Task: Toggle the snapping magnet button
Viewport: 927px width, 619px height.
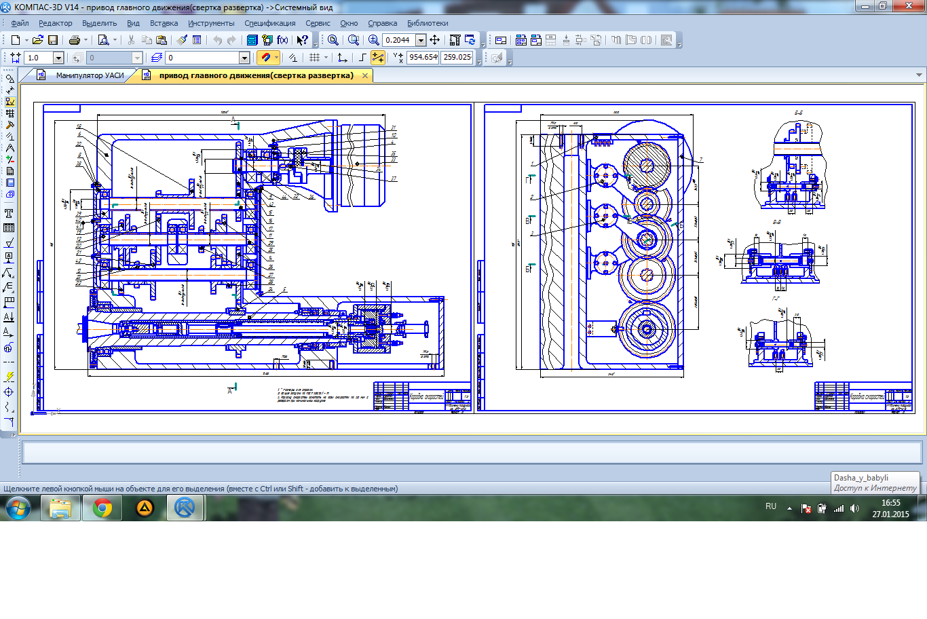Action: point(265,58)
